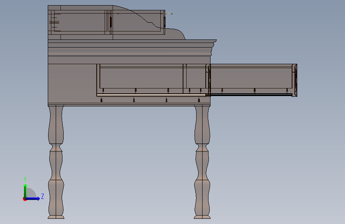The height and width of the screenshot is (224, 345).
Task: Click the Y axis label
Action: pyautogui.click(x=25, y=179)
